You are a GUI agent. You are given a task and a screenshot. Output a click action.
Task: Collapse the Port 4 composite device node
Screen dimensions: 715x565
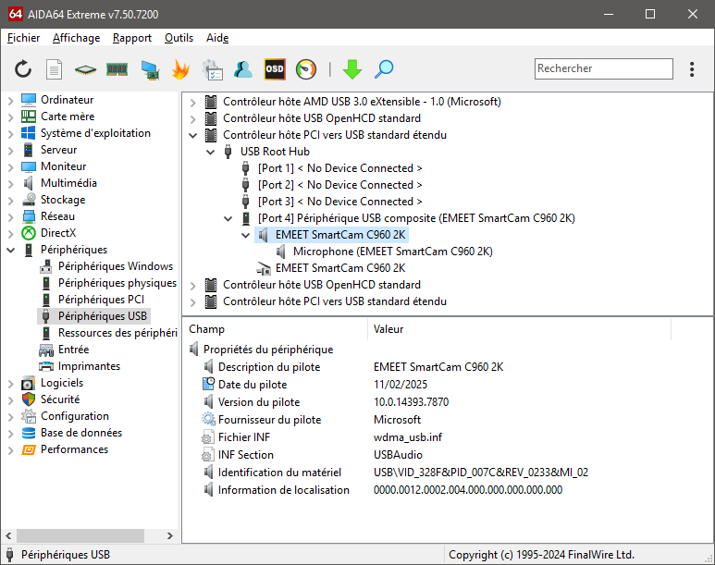click(x=228, y=218)
